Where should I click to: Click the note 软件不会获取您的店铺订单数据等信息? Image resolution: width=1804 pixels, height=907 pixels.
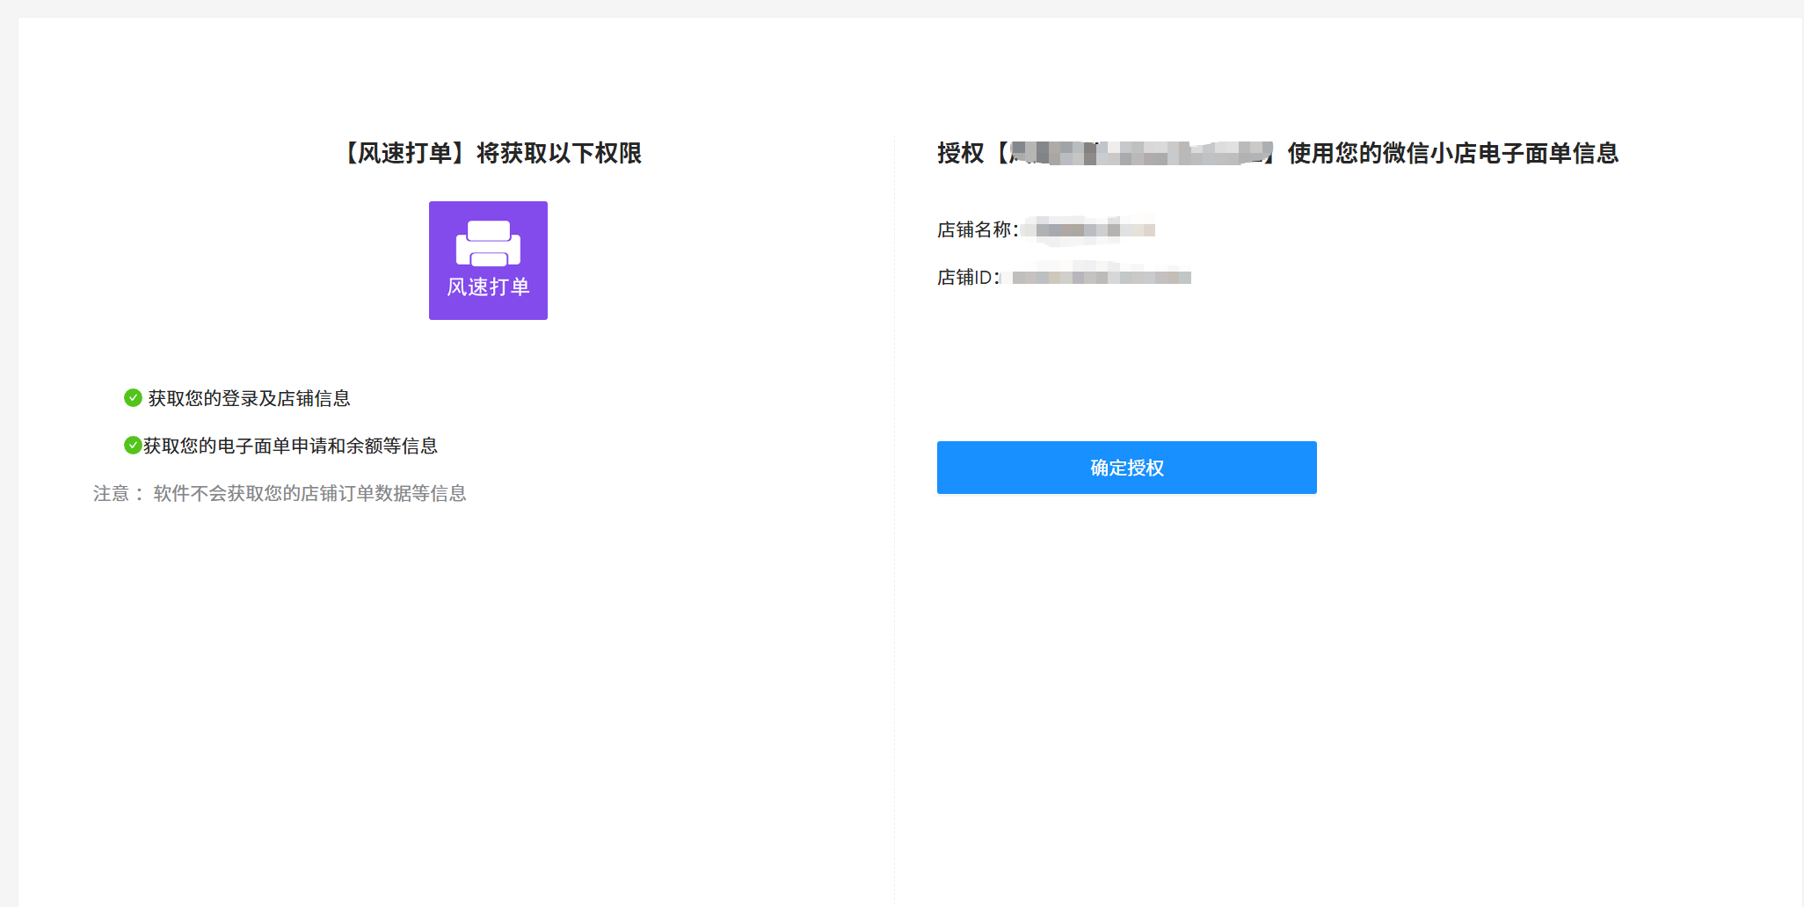coord(309,493)
